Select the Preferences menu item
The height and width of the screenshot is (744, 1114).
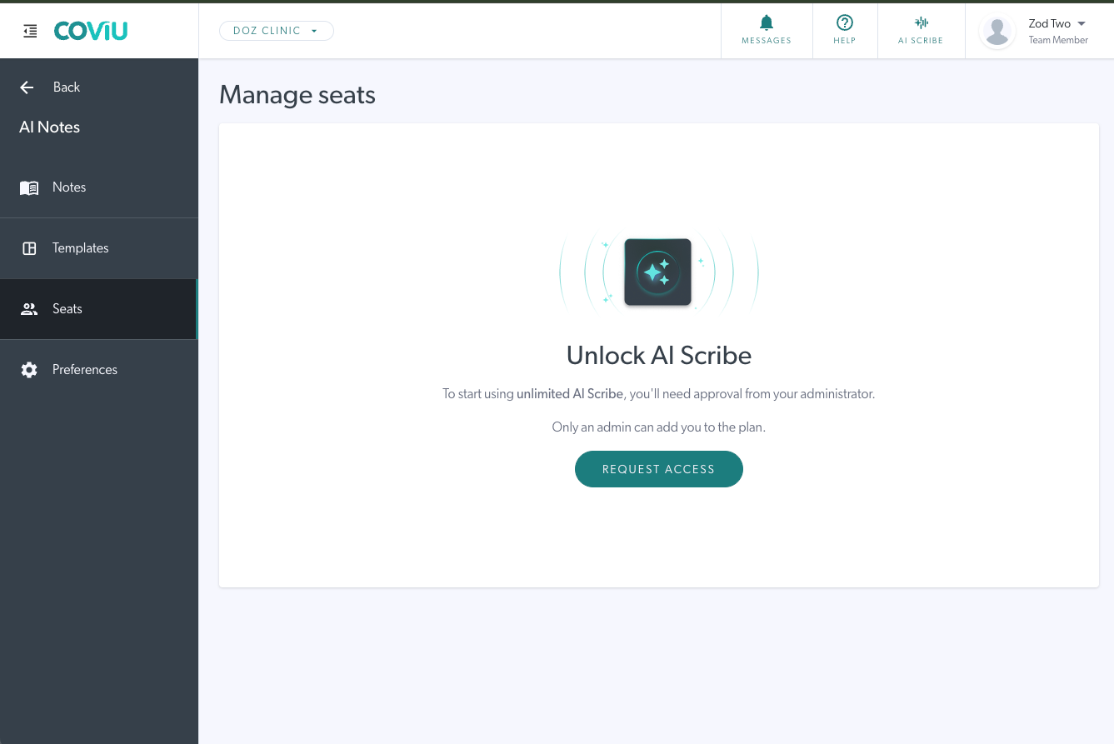(85, 370)
